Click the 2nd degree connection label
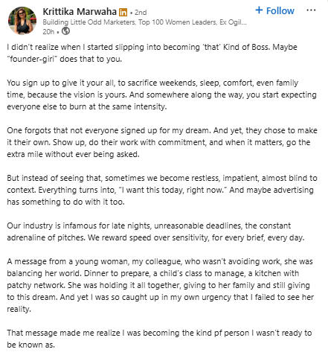This screenshot has height=358, width=328. tap(141, 12)
